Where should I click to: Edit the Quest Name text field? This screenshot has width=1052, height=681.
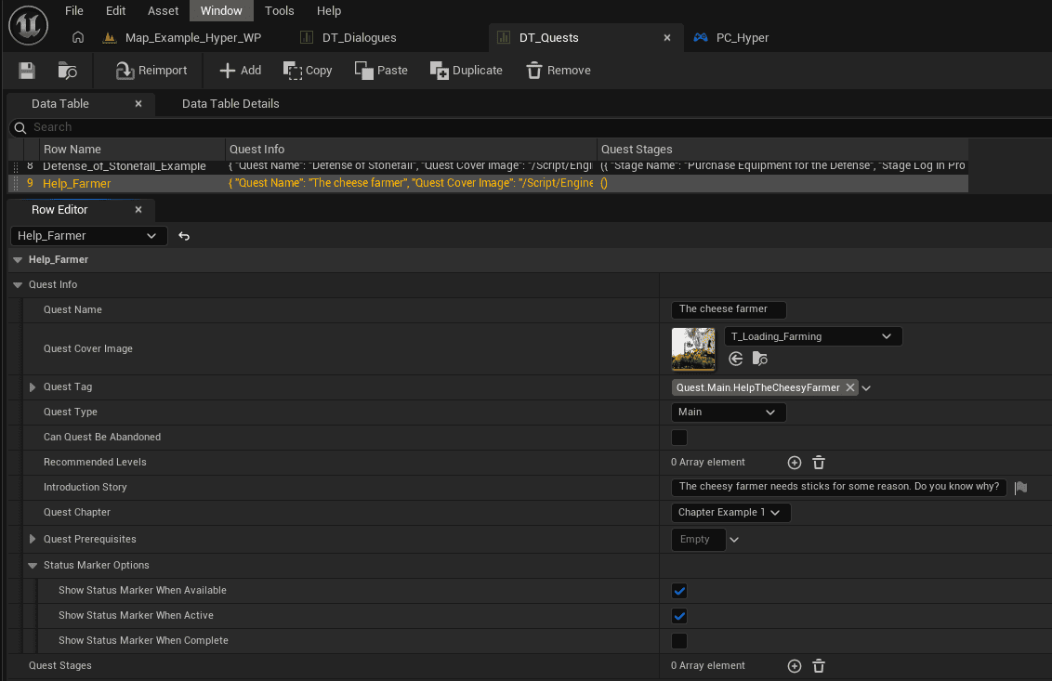729,309
